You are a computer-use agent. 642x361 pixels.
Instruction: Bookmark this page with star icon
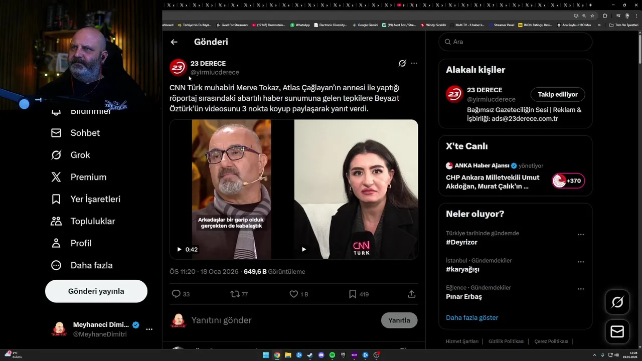pos(592,16)
